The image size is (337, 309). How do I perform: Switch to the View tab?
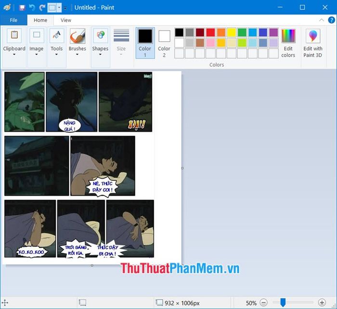pyautogui.click(x=66, y=20)
